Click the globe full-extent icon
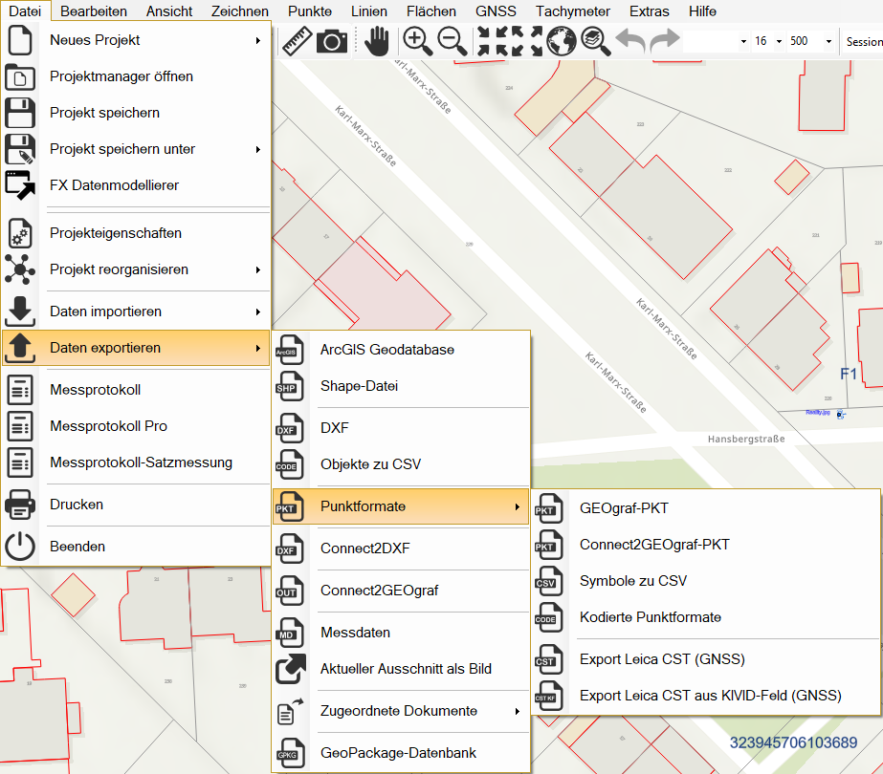The width and height of the screenshot is (883, 774). click(x=562, y=41)
